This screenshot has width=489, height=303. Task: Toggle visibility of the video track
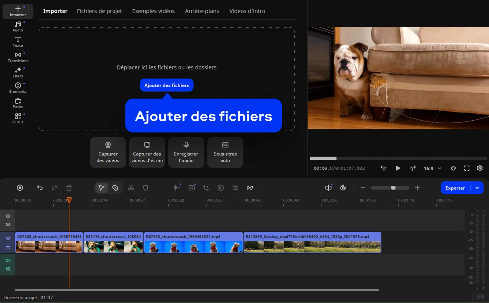[x=8, y=238]
